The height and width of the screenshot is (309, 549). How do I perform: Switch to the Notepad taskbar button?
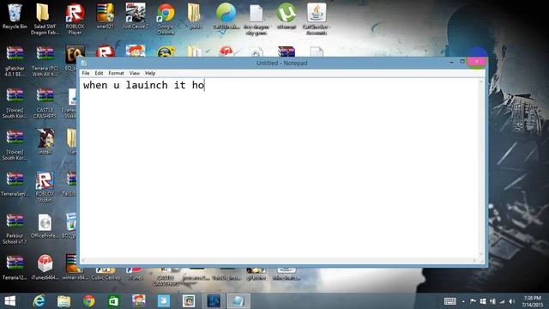tap(238, 301)
